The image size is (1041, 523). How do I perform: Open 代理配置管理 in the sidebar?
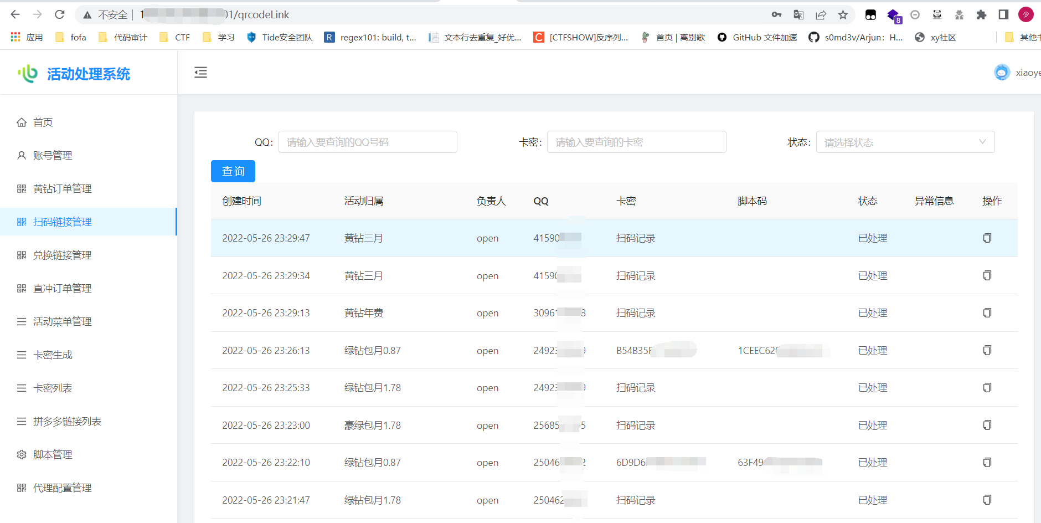click(x=89, y=488)
